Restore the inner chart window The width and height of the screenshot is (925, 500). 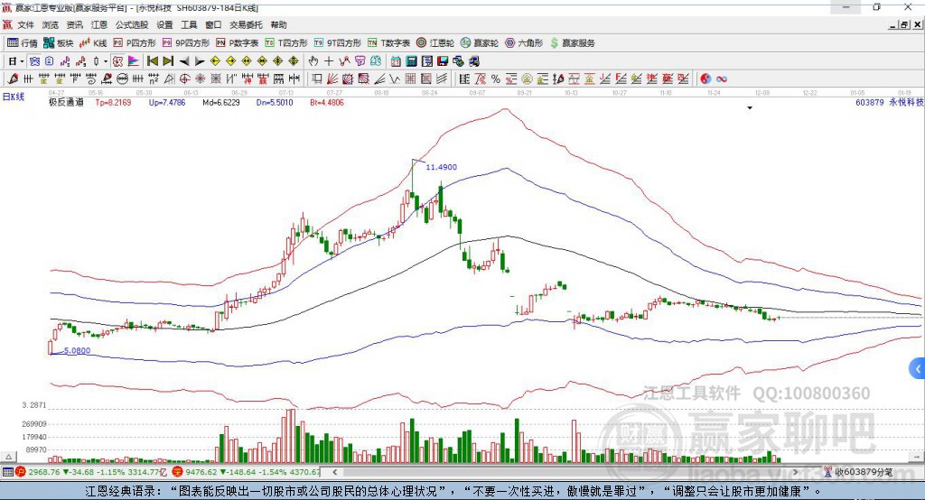pyautogui.click(x=904, y=24)
